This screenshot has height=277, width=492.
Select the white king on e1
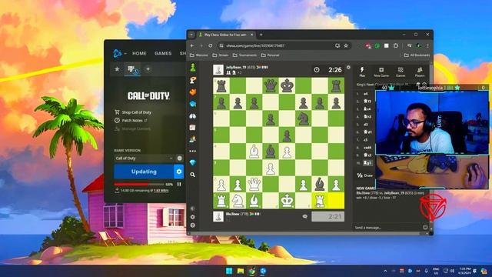[287, 201]
